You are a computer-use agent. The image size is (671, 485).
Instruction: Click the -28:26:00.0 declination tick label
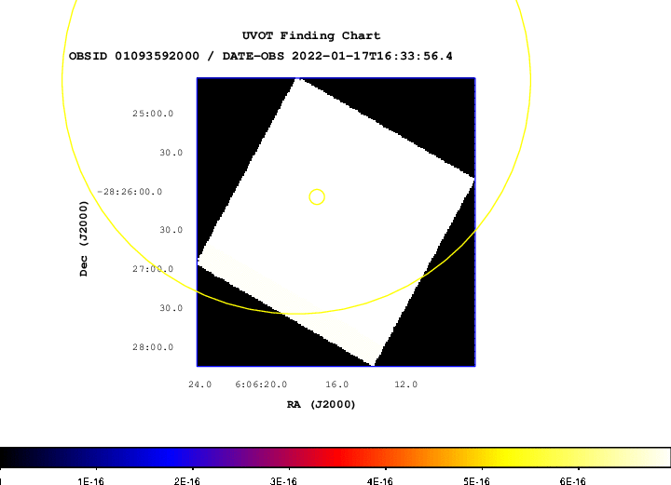point(130,192)
